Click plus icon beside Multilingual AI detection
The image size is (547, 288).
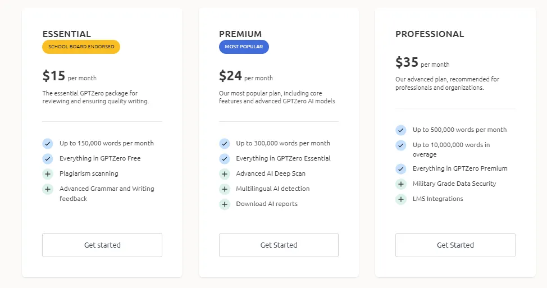pyautogui.click(x=225, y=189)
